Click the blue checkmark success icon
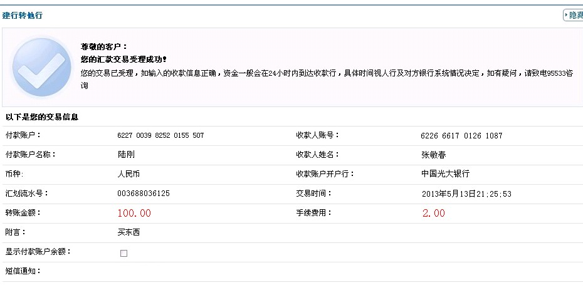This screenshot has width=583, height=295. [41, 67]
